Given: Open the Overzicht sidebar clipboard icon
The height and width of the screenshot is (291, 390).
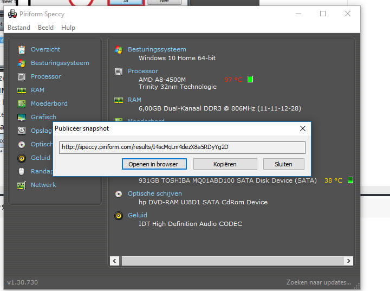Looking at the screenshot, I should (x=22, y=50).
